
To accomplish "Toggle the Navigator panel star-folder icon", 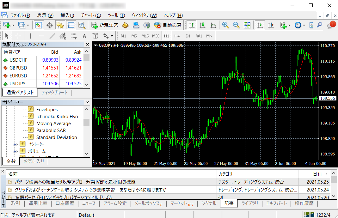I will click(60, 25).
